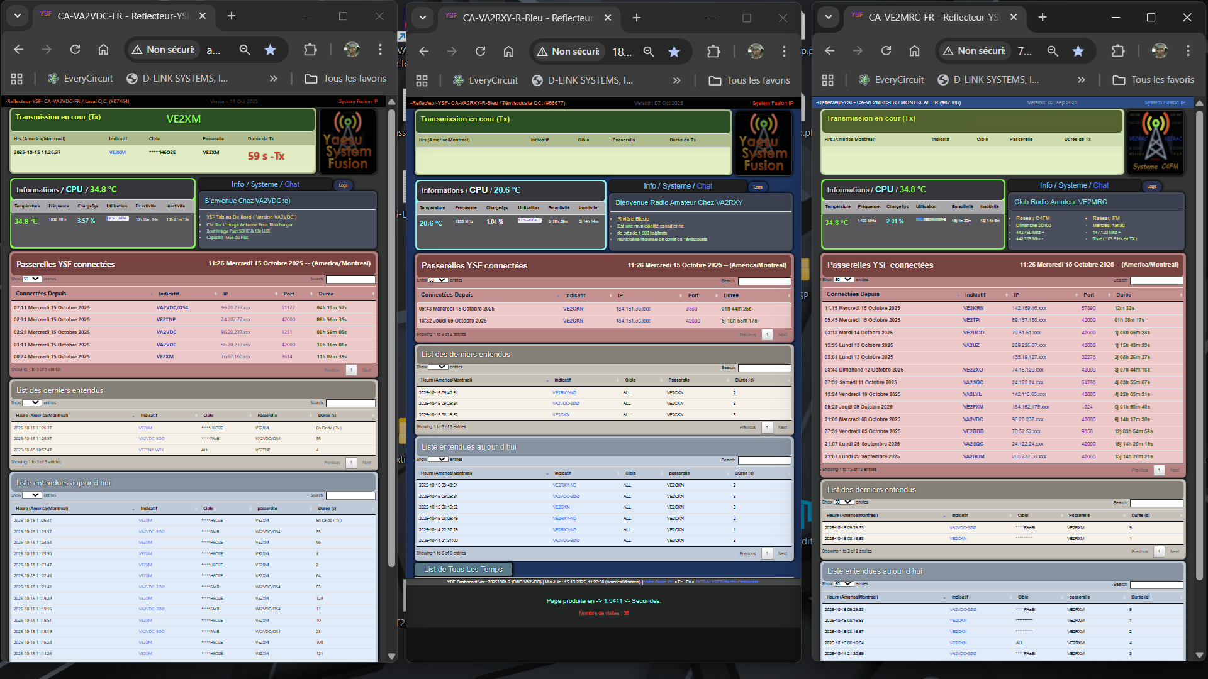
Task: Click search field in right Passerelles table
Action: [x=1156, y=280]
